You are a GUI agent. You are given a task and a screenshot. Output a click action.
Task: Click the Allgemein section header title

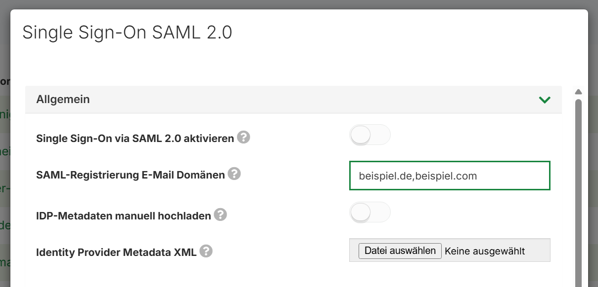tap(63, 100)
